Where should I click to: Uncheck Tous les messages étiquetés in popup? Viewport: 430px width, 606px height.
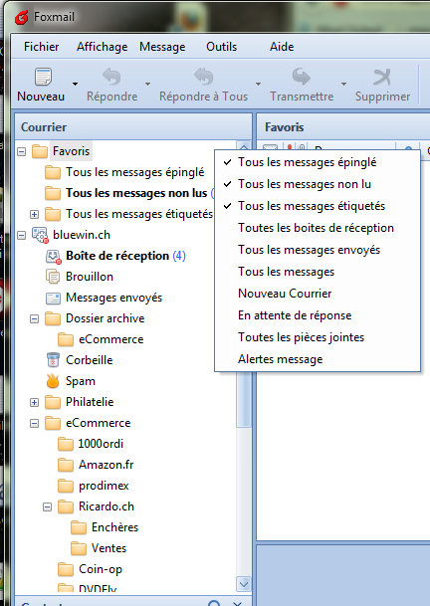click(x=318, y=206)
